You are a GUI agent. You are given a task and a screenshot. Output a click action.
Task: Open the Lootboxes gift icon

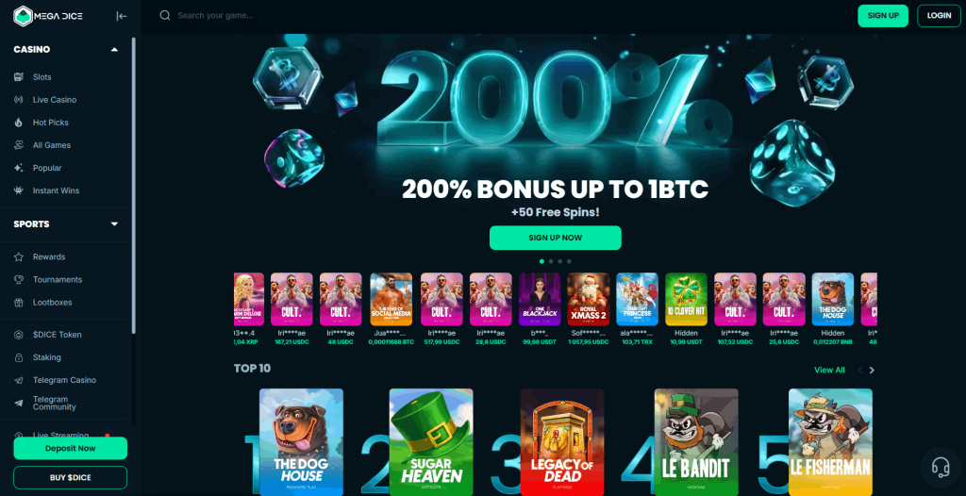point(19,303)
